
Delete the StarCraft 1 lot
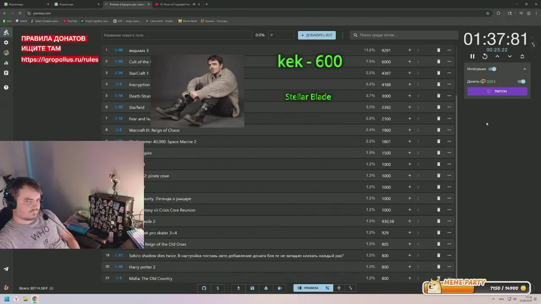438,73
